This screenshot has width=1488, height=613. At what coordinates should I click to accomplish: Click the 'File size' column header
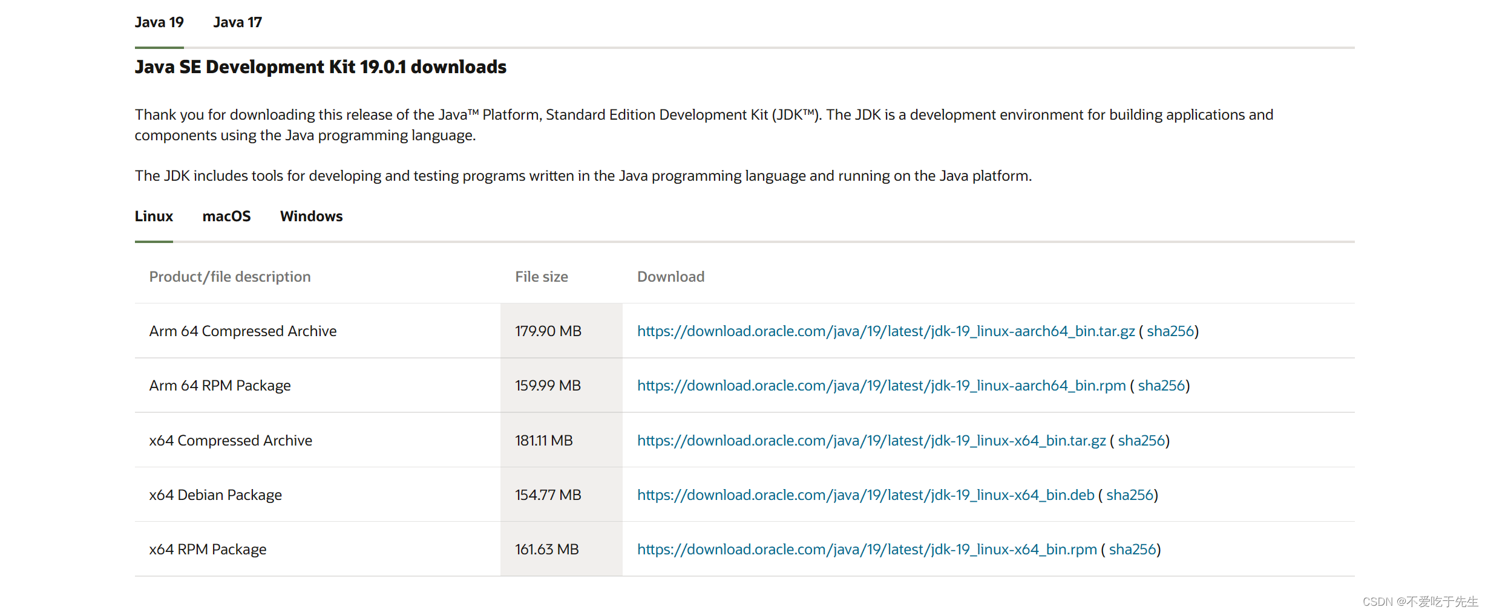(542, 277)
